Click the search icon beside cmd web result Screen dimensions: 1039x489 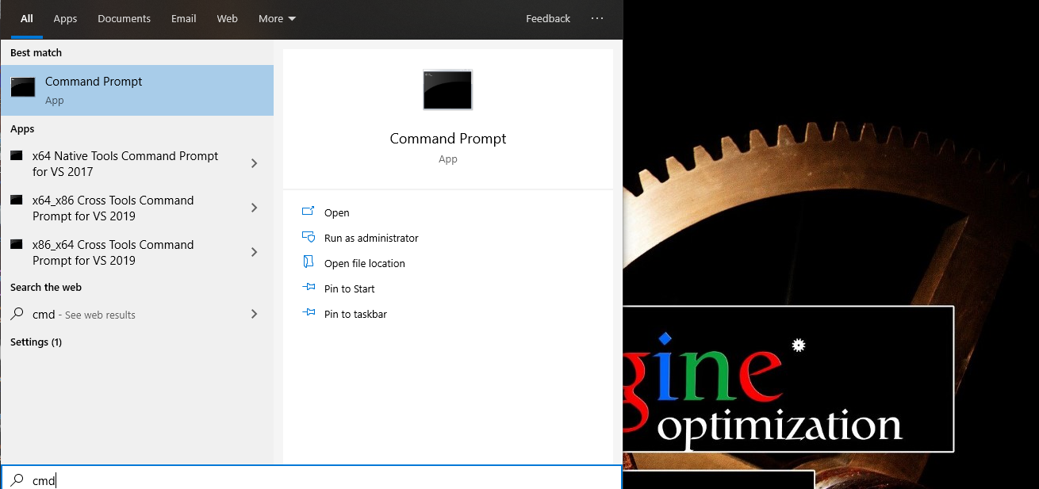[x=17, y=314]
